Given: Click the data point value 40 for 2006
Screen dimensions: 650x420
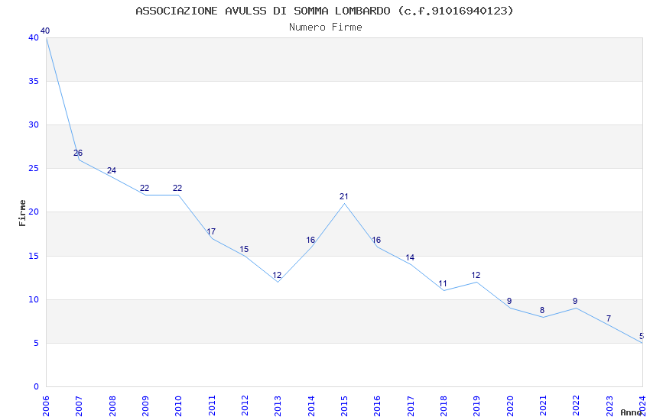Looking at the screenshot, I should tap(45, 31).
